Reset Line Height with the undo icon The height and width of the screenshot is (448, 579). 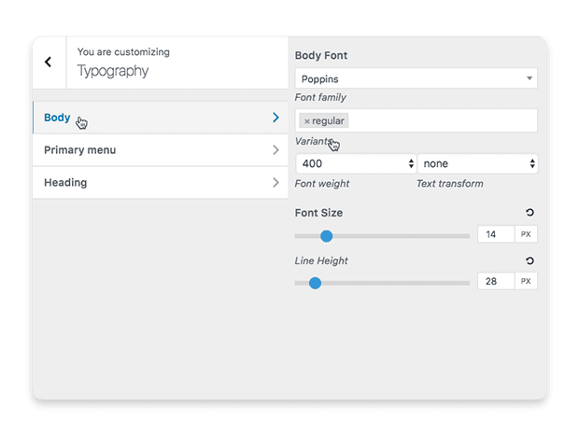[x=530, y=261]
